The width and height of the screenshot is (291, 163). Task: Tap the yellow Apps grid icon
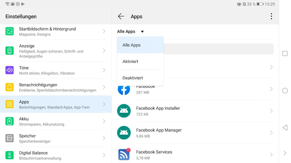point(9,104)
